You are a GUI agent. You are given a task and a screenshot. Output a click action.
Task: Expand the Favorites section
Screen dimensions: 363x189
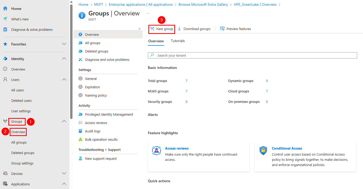click(64, 44)
